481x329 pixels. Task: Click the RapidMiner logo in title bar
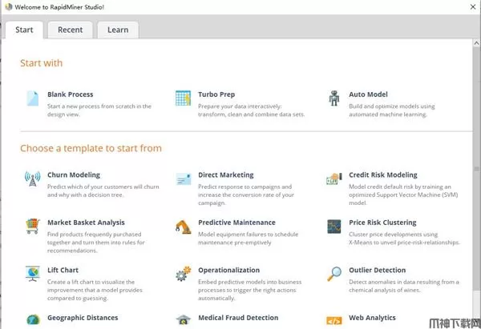point(6,6)
